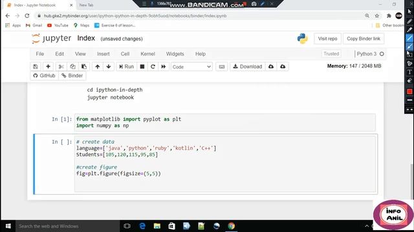
Task: Open the Kernel menu
Action: coord(147,54)
